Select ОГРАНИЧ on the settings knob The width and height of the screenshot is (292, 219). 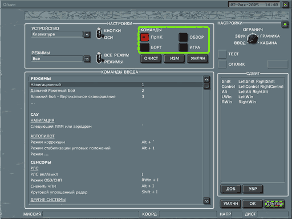(253, 30)
